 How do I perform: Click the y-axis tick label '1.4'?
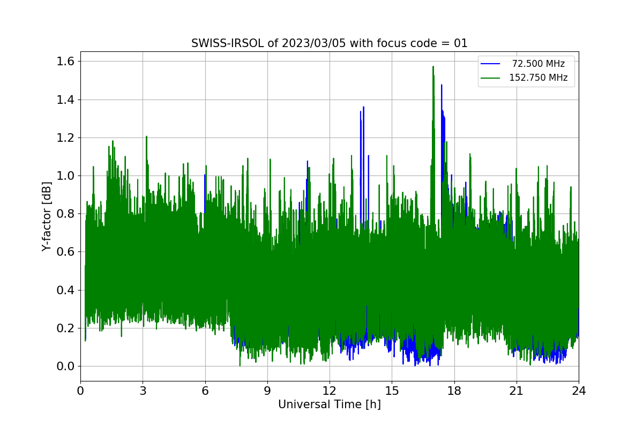65,100
